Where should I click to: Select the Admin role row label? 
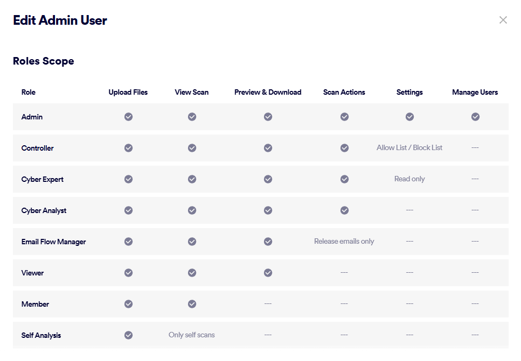coord(32,117)
